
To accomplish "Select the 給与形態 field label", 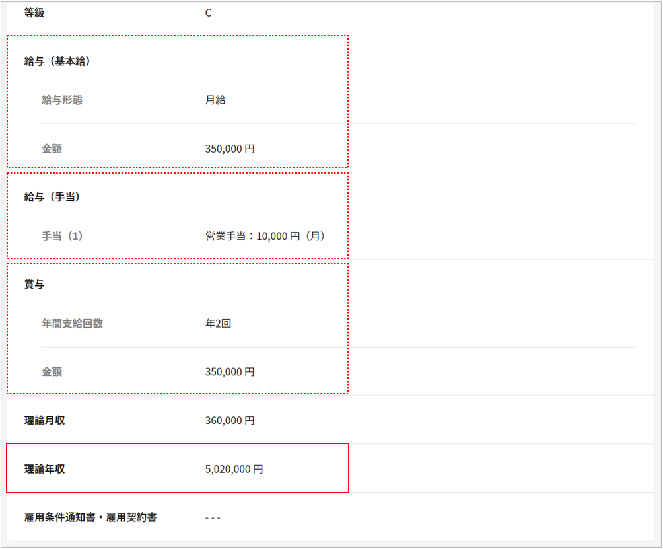I will 62,100.
